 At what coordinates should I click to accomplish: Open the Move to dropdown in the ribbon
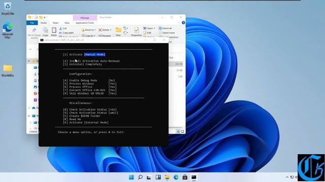pos(88,30)
